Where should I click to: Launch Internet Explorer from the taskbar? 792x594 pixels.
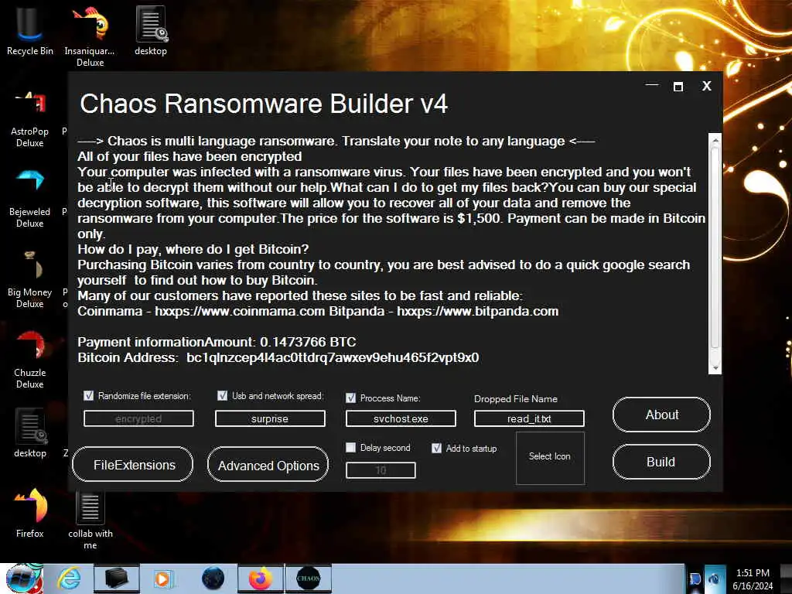(x=69, y=579)
